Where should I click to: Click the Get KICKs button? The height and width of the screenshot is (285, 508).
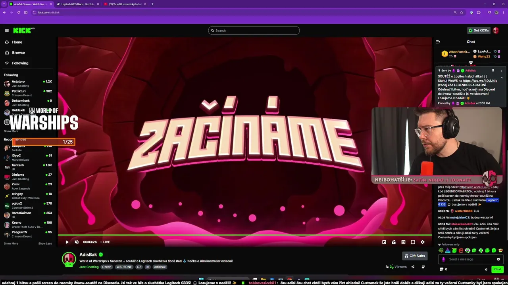coord(479,30)
